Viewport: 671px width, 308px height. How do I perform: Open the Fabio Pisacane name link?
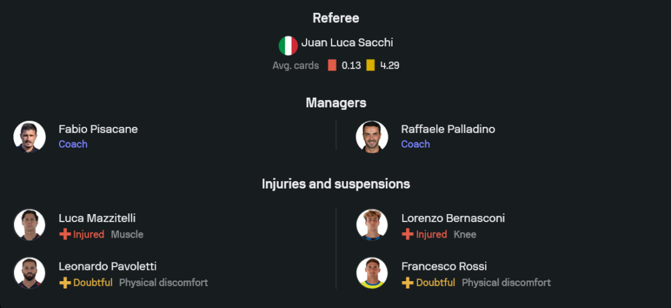point(98,129)
